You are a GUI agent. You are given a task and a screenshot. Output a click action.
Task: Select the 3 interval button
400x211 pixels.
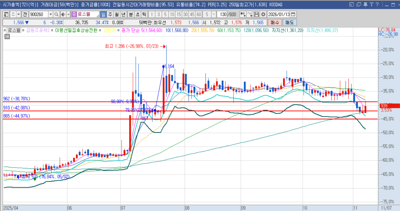[158, 14]
